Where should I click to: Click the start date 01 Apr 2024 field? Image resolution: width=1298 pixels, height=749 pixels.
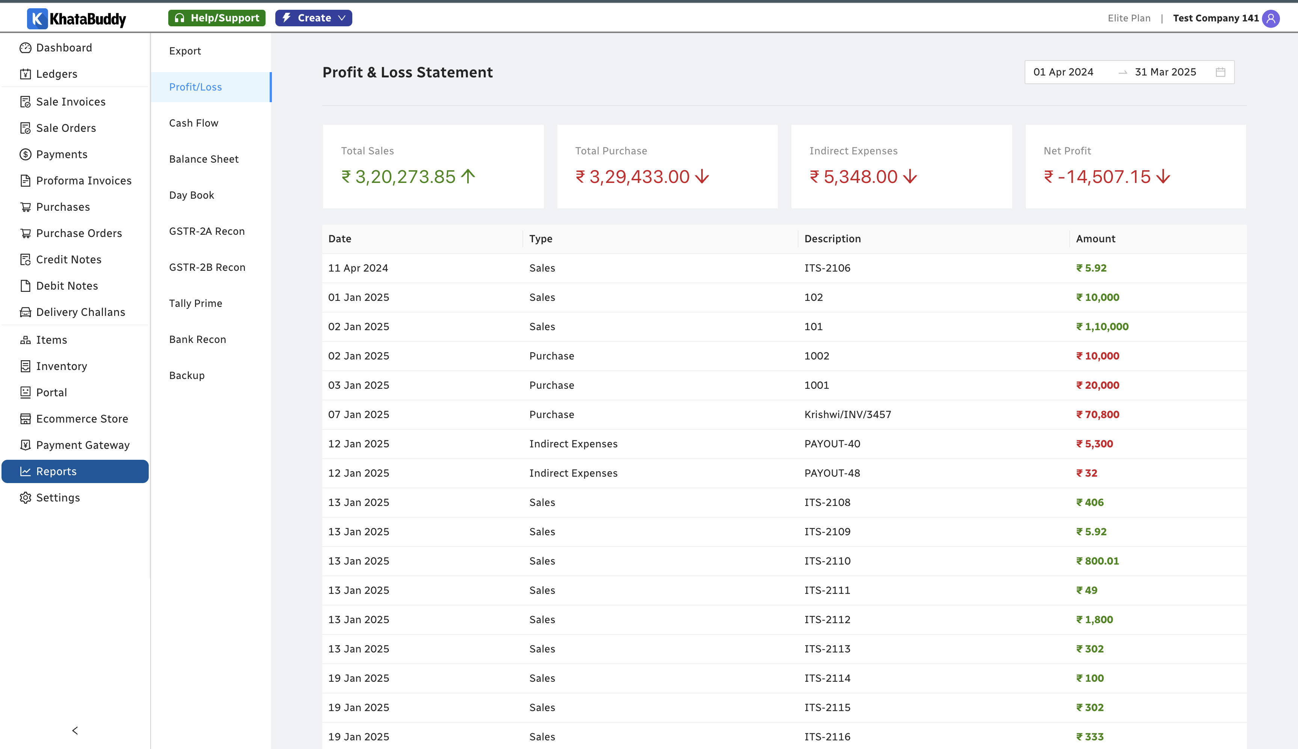click(1063, 72)
